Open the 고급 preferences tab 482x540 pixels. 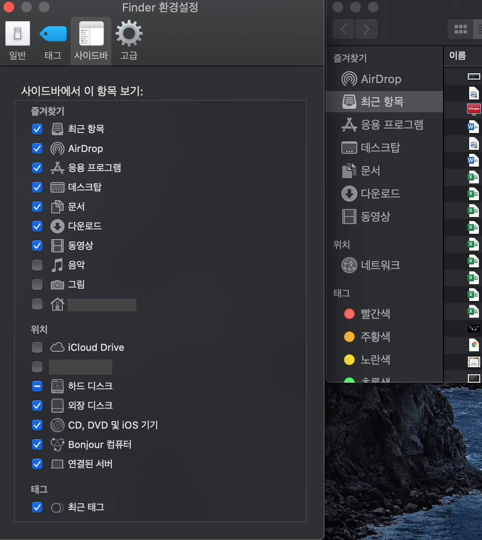[x=129, y=40]
